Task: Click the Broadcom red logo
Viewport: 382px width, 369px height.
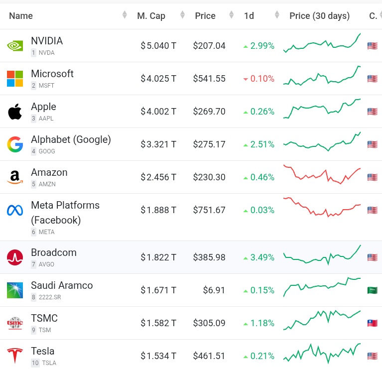Action: click(15, 257)
